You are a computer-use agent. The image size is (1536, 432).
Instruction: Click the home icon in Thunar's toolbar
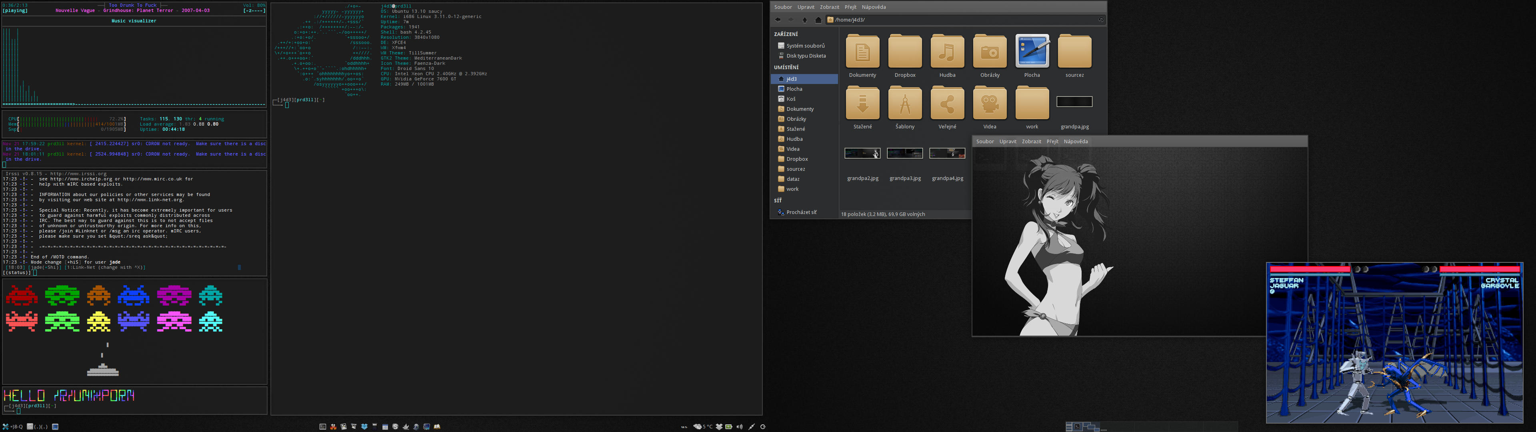(x=818, y=20)
